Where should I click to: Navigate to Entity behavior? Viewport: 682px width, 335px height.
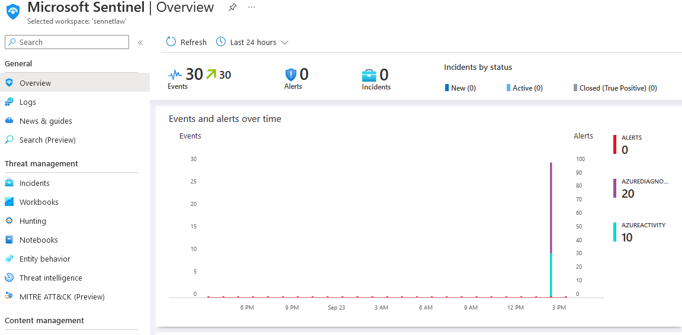pyautogui.click(x=44, y=259)
